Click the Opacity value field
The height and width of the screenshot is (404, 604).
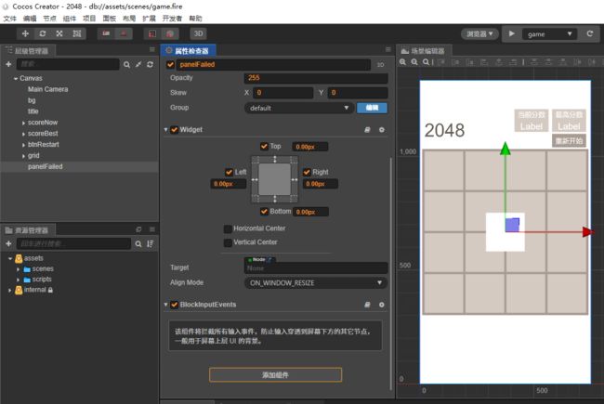pyautogui.click(x=316, y=78)
